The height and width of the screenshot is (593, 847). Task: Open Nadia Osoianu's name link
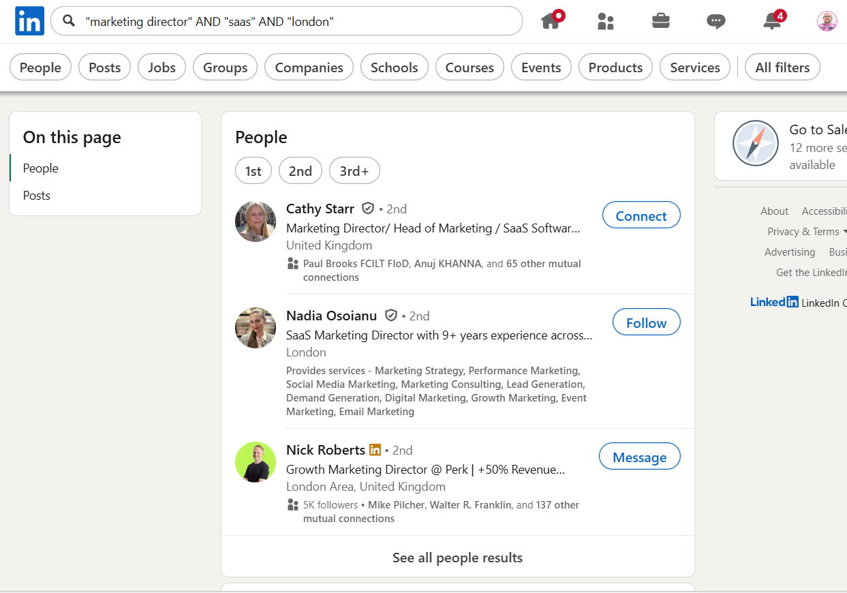point(331,315)
